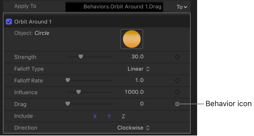Viewport: 254px width, 136px height.
Task: Click the Falloff Rate slider handle
Action: [68, 80]
